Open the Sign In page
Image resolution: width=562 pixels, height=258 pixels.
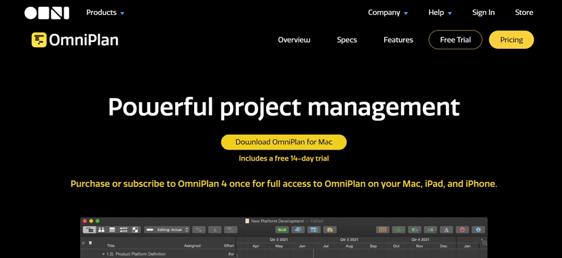(483, 12)
